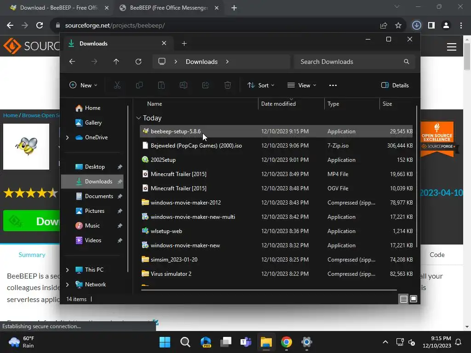Click Home breadcrumb link on SourceForge
471x353 pixels.
tap(11, 115)
